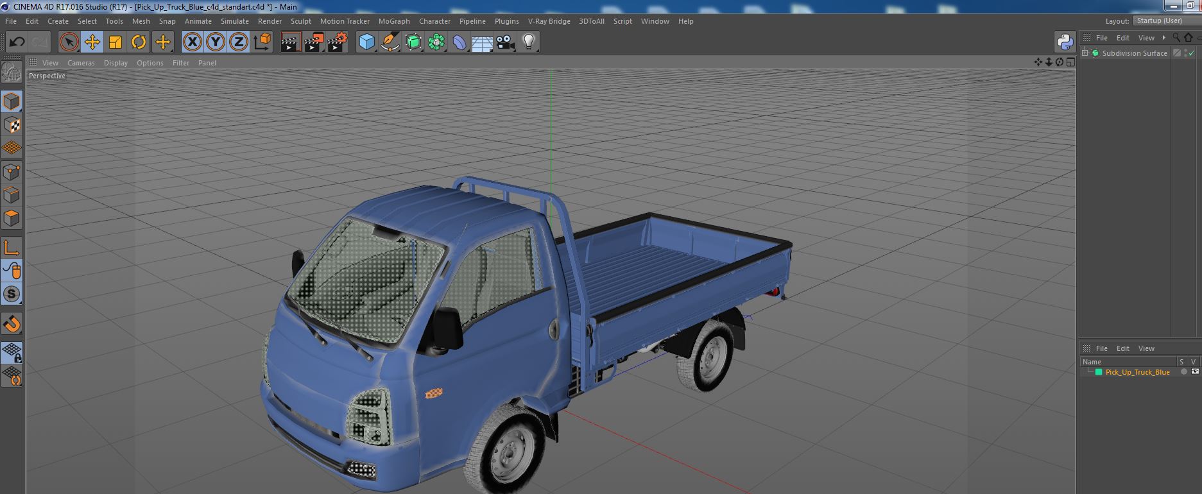This screenshot has width=1202, height=494.
Task: Toggle Enable Snap magnet icon
Action: point(12,324)
